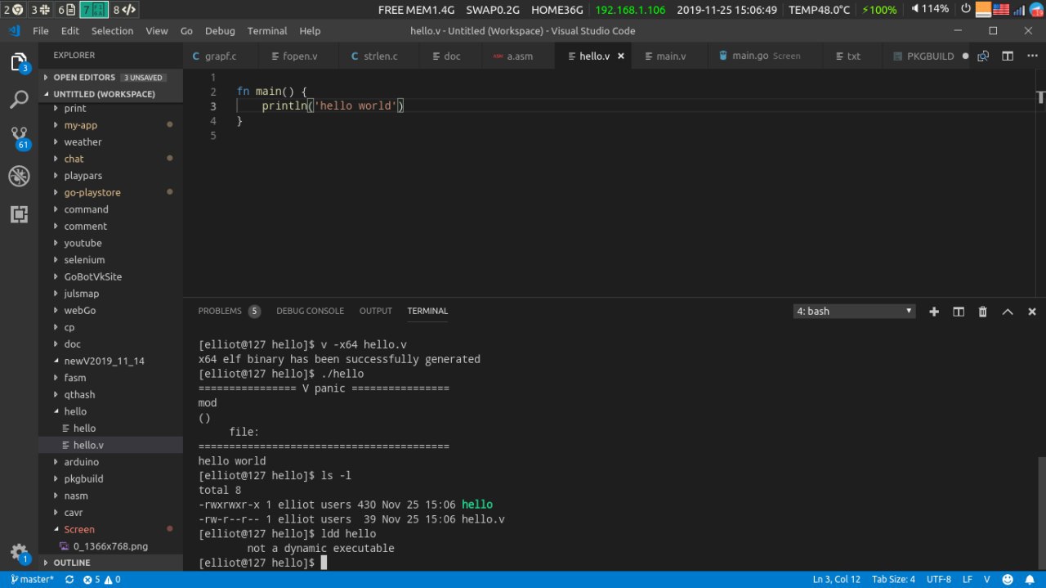Switch to workspace 3 Slack indicator
Image resolution: width=1046 pixels, height=588 pixels.
[x=39, y=10]
